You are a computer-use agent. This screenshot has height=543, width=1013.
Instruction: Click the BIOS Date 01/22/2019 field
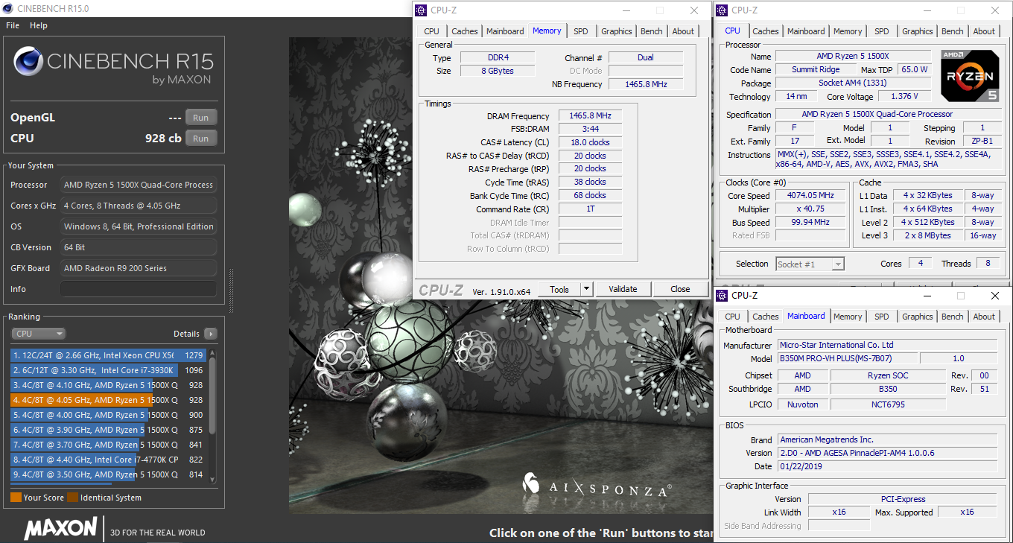(887, 466)
